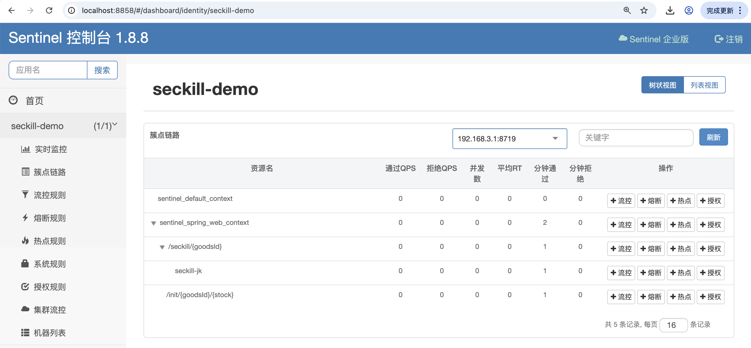Screen dimensions: 751x348
Task: Click the flame icon for 热点规则
Action: (25, 241)
